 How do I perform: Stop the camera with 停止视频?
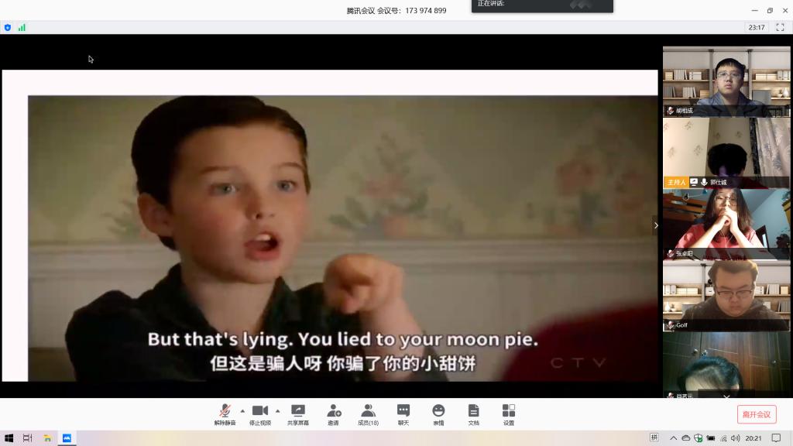click(260, 414)
